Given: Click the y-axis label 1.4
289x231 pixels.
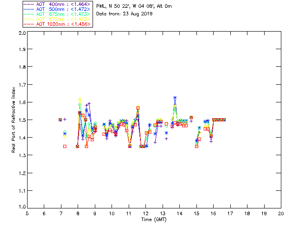Looking at the screenshot, I should tap(22, 138).
